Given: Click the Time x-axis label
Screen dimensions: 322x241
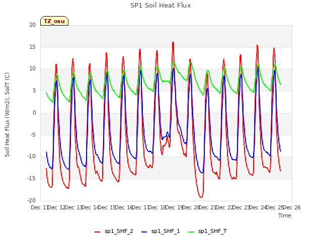Looking at the screenshot, I should 285,215.
